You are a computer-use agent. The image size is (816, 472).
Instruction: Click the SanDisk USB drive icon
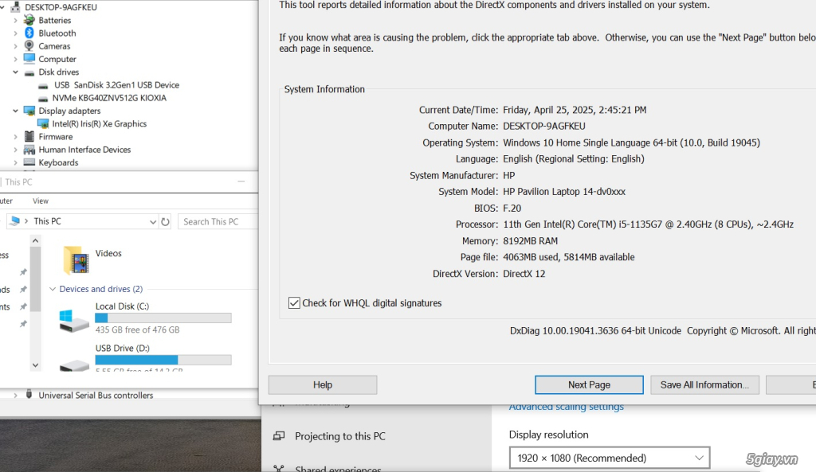[43, 85]
